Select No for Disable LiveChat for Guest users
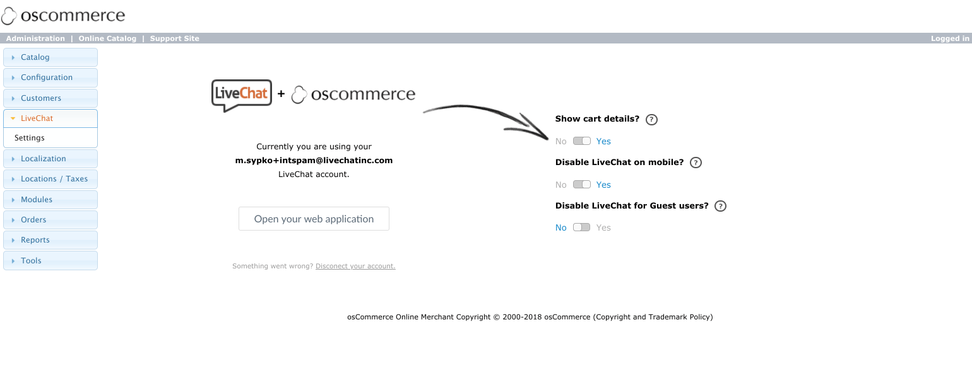Viewport: 972px width, 378px height. 561,227
